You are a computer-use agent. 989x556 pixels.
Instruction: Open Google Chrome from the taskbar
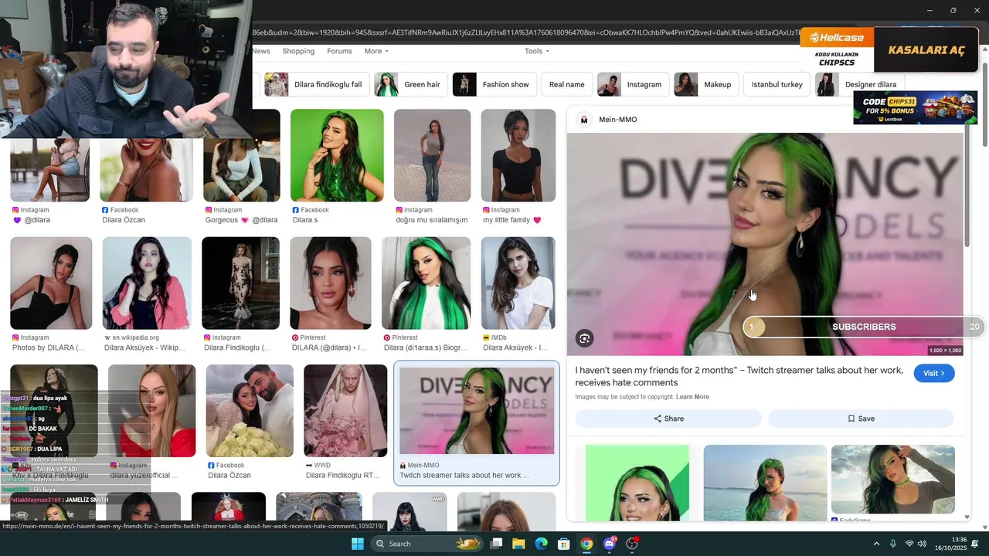(x=586, y=544)
